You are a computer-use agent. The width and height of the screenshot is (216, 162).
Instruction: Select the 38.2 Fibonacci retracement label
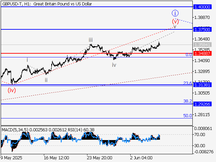(187, 101)
